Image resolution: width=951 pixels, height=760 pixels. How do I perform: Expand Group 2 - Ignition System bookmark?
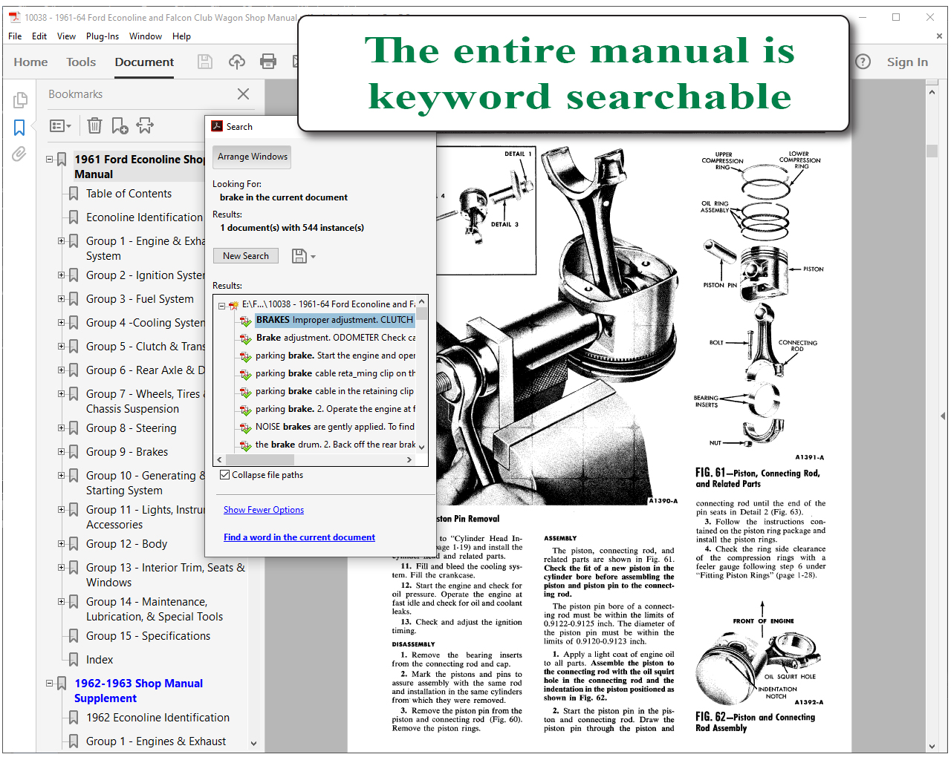coord(62,275)
